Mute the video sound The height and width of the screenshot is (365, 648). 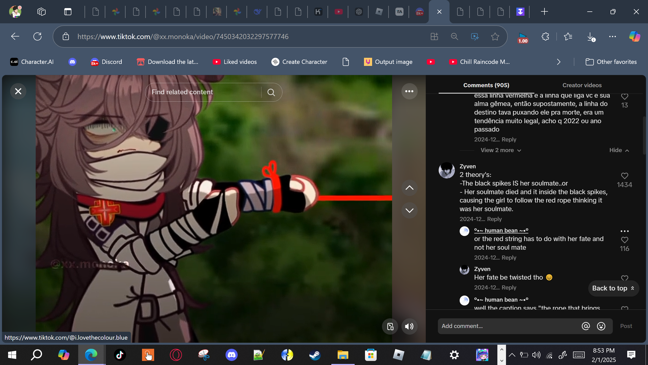click(409, 326)
